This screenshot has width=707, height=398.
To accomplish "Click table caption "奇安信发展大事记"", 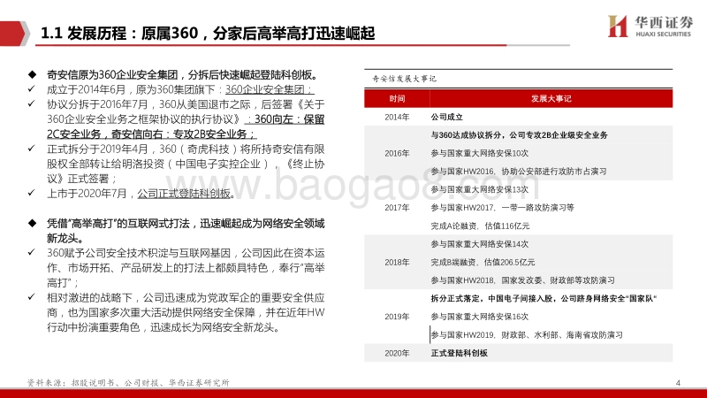I will pyautogui.click(x=404, y=79).
